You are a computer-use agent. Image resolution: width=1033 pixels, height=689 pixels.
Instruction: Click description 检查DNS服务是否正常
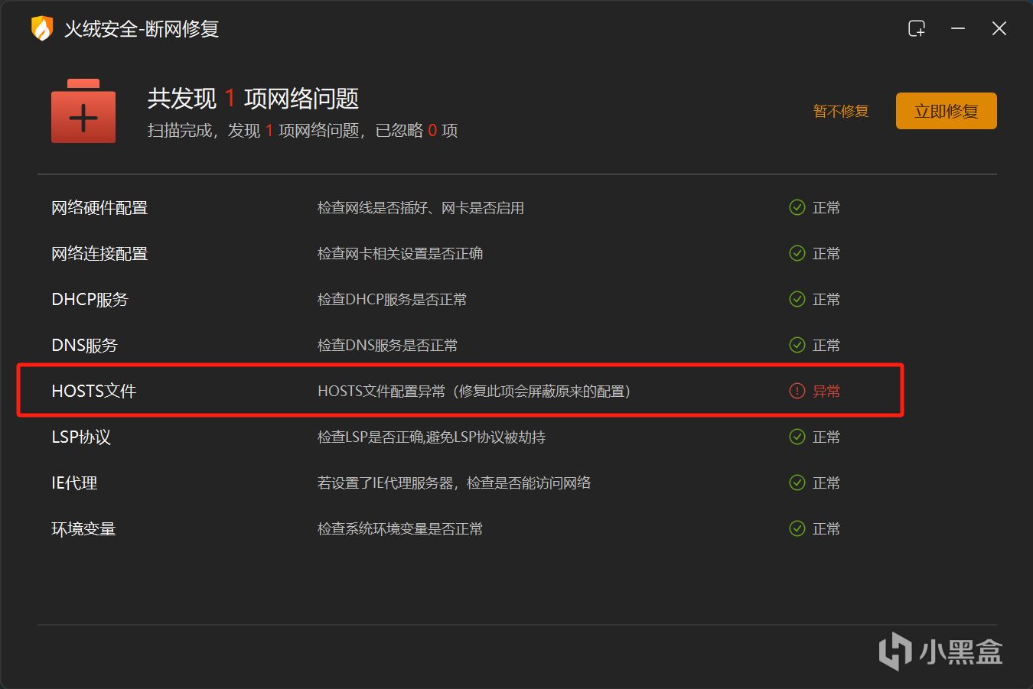[387, 345]
